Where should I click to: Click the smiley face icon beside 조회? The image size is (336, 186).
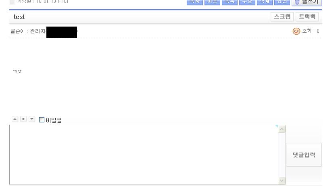pyautogui.click(x=296, y=31)
